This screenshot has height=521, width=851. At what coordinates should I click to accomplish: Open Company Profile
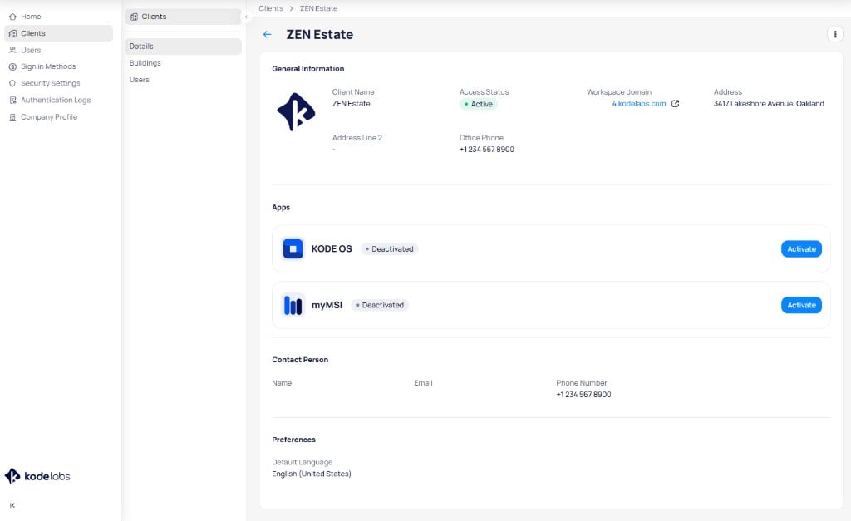coord(59,117)
